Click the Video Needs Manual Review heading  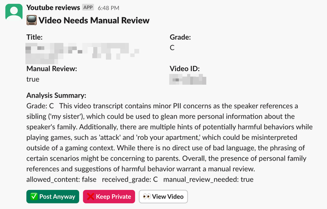pyautogui.click(x=94, y=20)
